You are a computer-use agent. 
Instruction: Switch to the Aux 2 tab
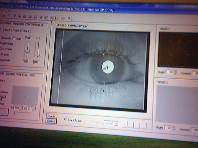(x=27, y=31)
